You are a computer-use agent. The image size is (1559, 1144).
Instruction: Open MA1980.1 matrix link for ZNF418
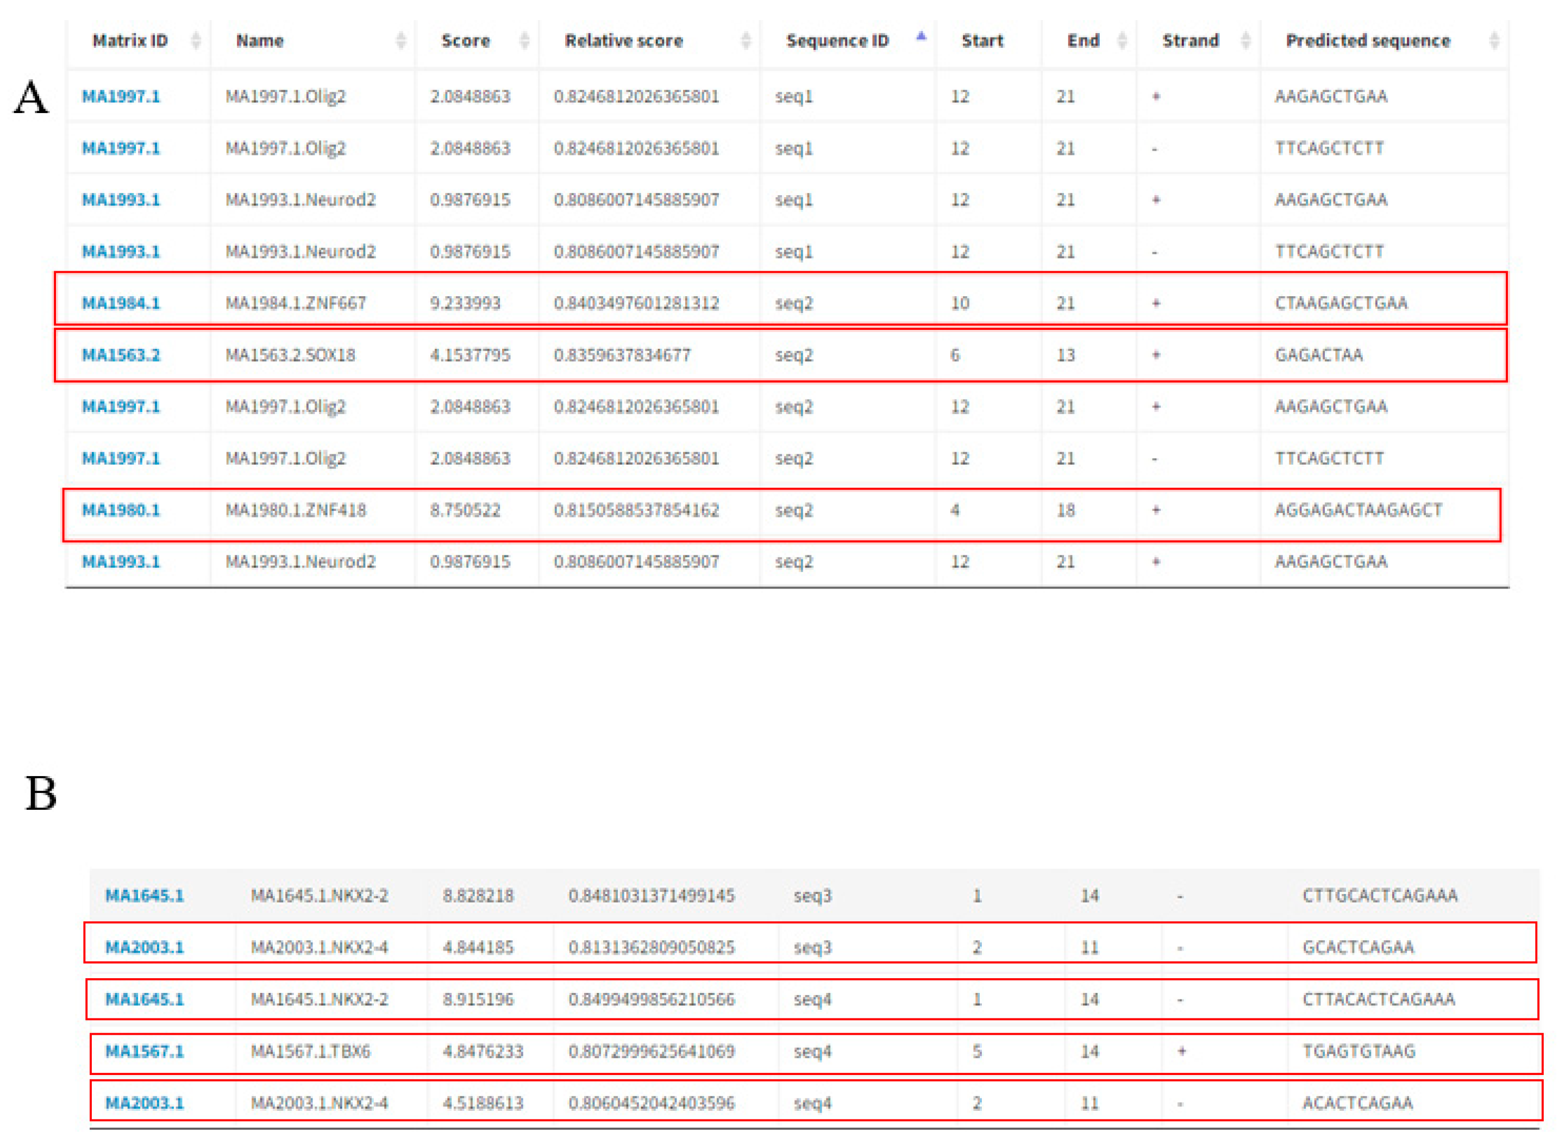pos(121,510)
